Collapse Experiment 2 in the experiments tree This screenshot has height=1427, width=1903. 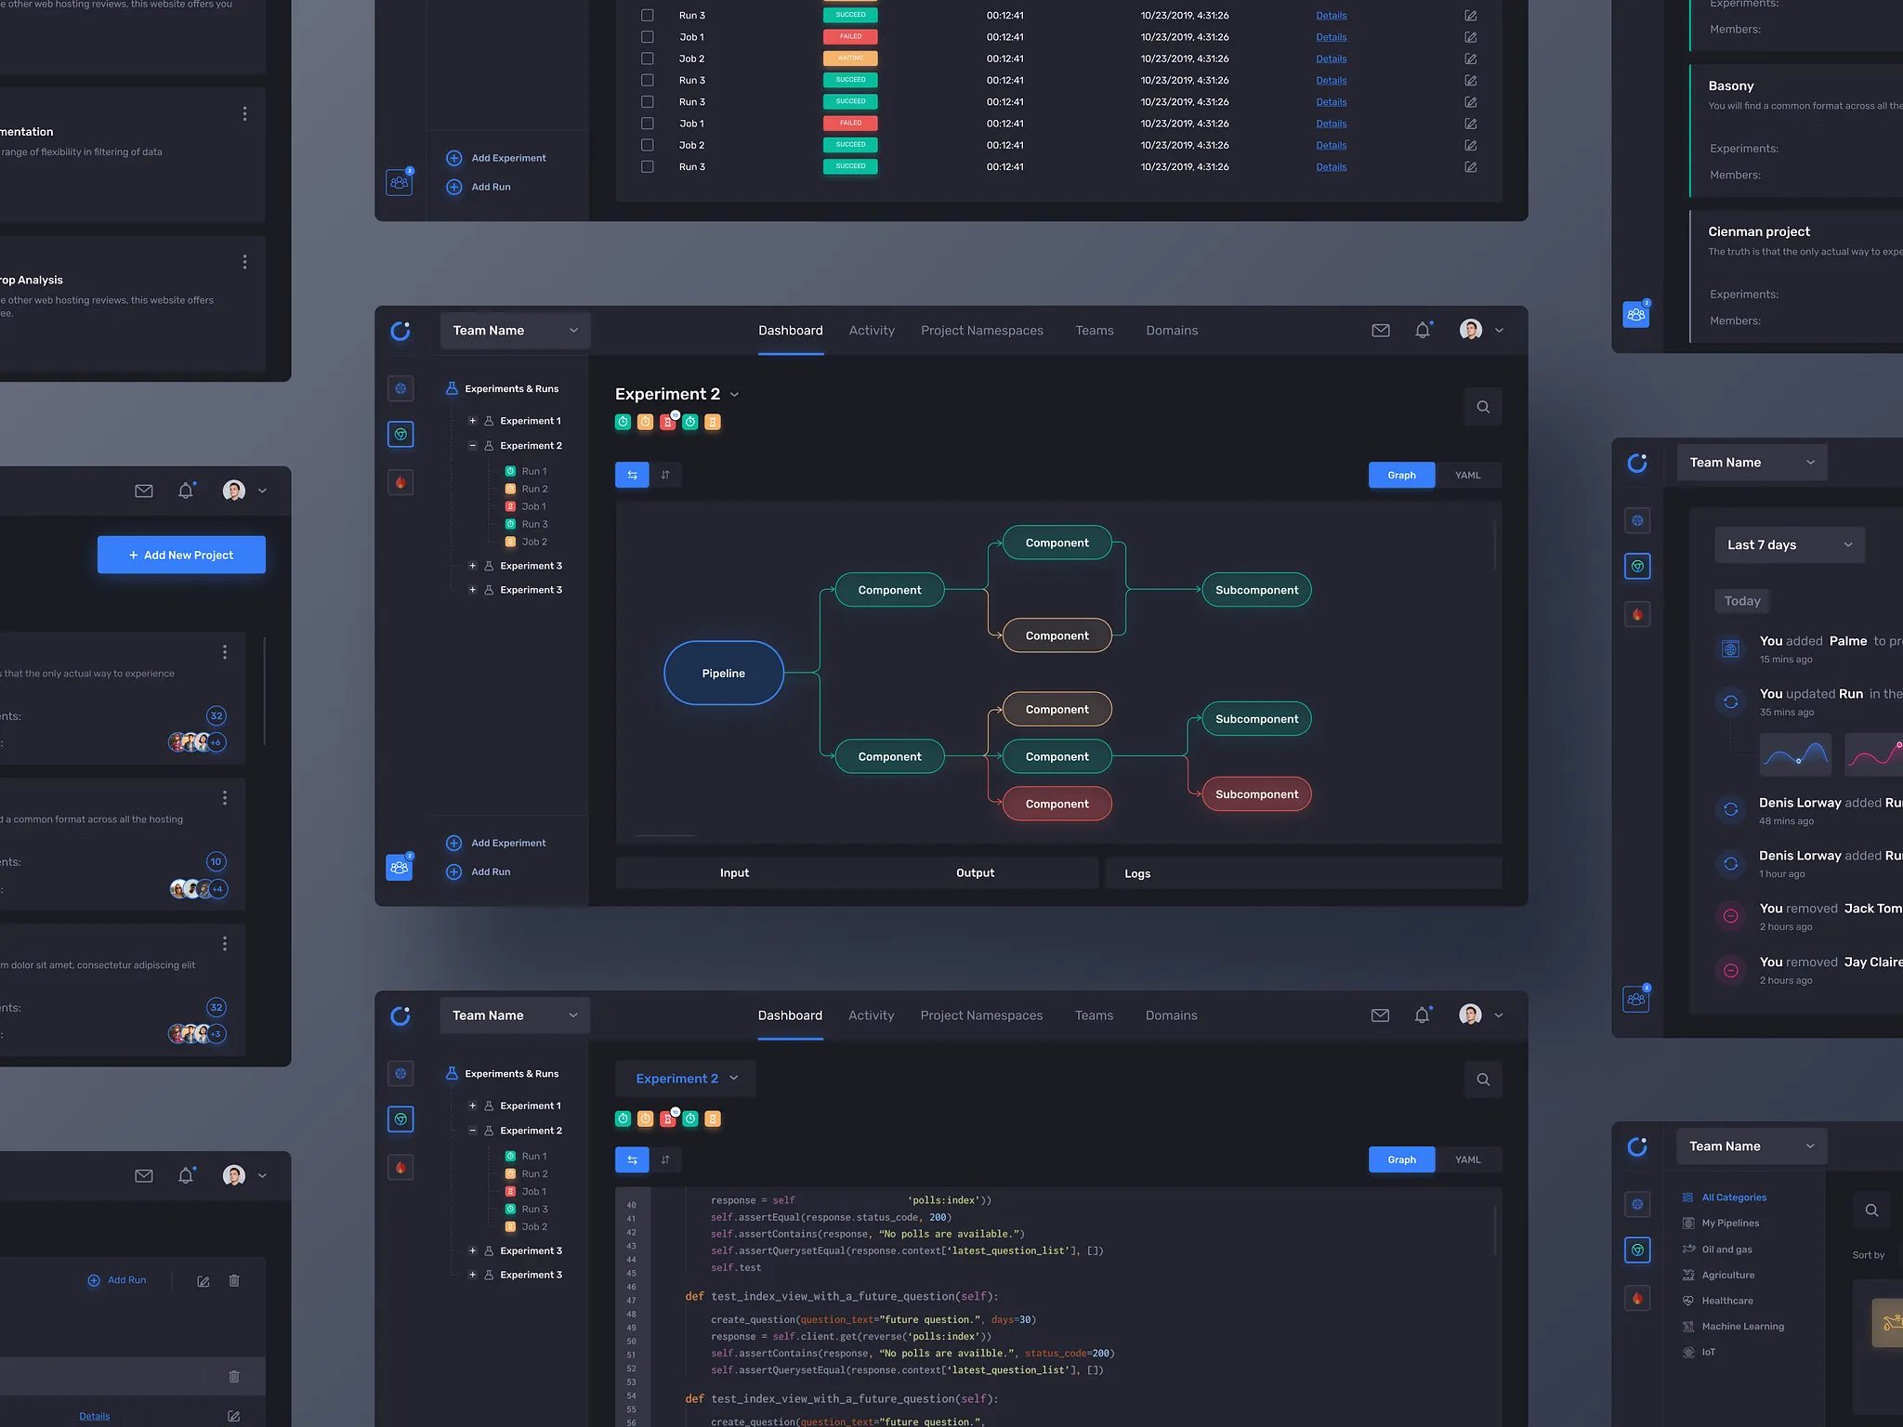coord(473,445)
